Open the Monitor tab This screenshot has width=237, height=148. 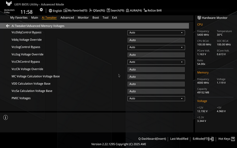coord(83,18)
